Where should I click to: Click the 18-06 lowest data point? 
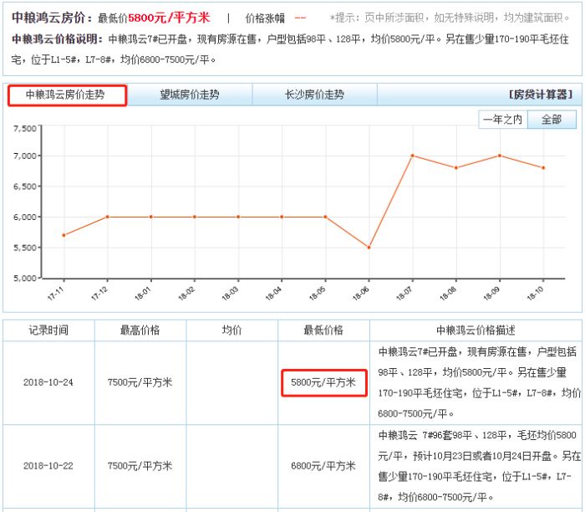(x=369, y=248)
